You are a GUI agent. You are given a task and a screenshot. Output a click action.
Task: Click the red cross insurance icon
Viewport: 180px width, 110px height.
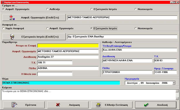pos(12,17)
